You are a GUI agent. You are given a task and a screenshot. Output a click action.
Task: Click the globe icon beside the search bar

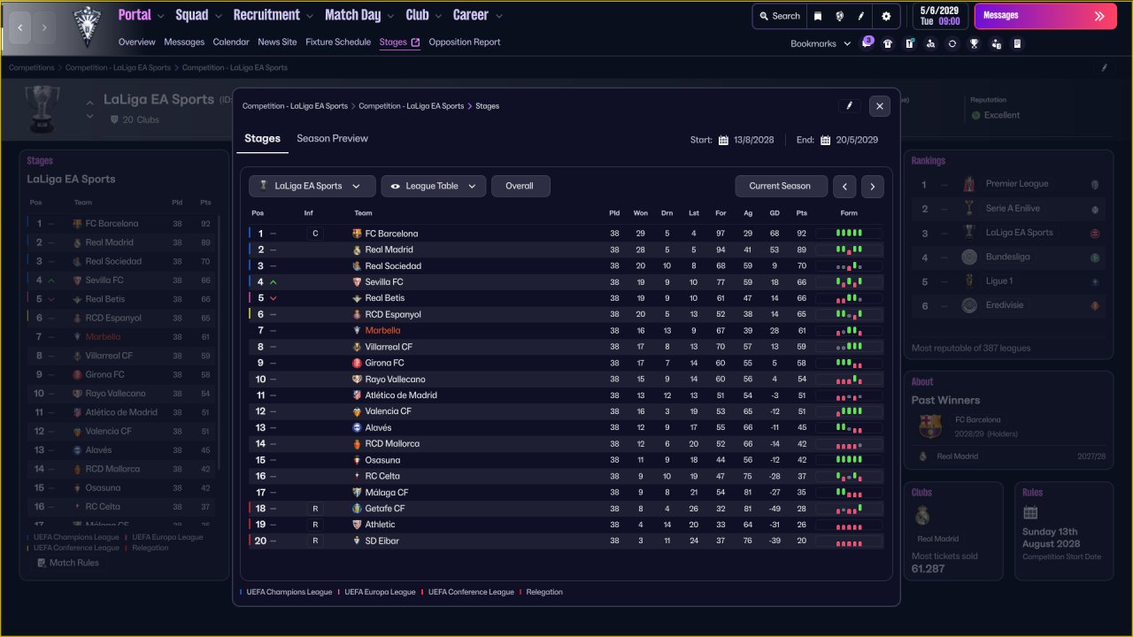pos(839,16)
